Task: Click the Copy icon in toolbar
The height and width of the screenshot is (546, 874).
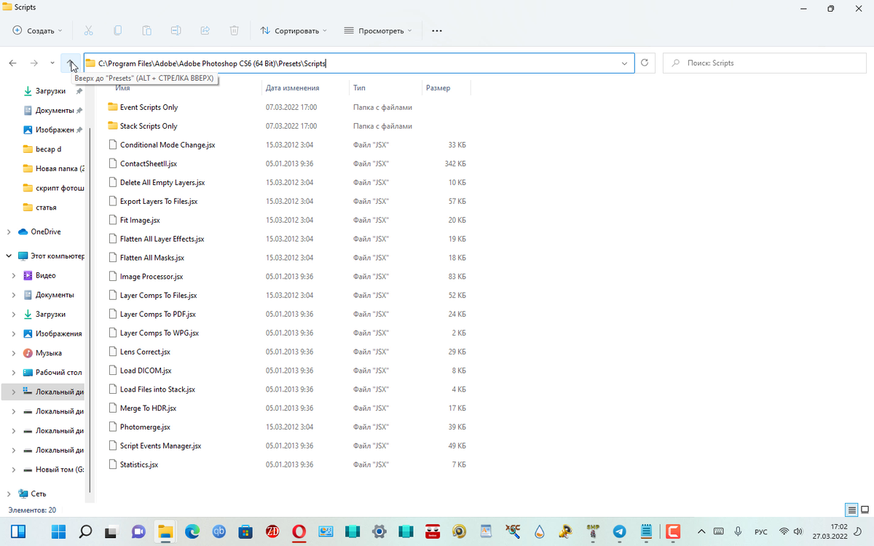Action: click(x=117, y=31)
